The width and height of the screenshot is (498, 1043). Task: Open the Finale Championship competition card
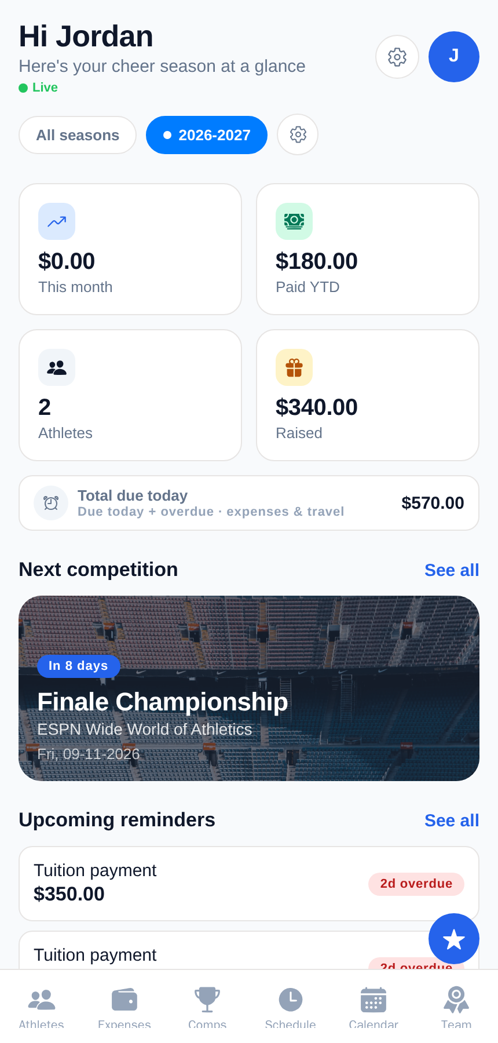pos(249,688)
